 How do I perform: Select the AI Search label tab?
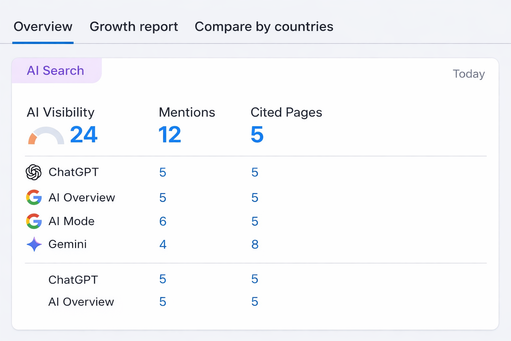(x=57, y=71)
